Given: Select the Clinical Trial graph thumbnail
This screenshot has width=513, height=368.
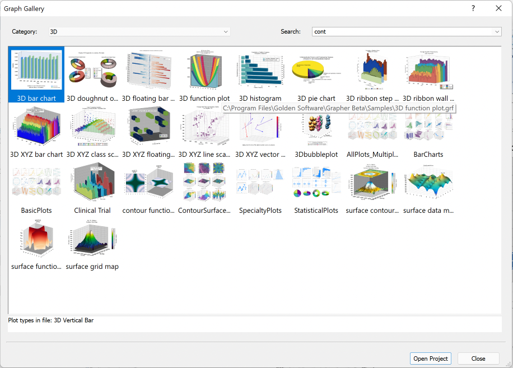Looking at the screenshot, I should (x=92, y=183).
